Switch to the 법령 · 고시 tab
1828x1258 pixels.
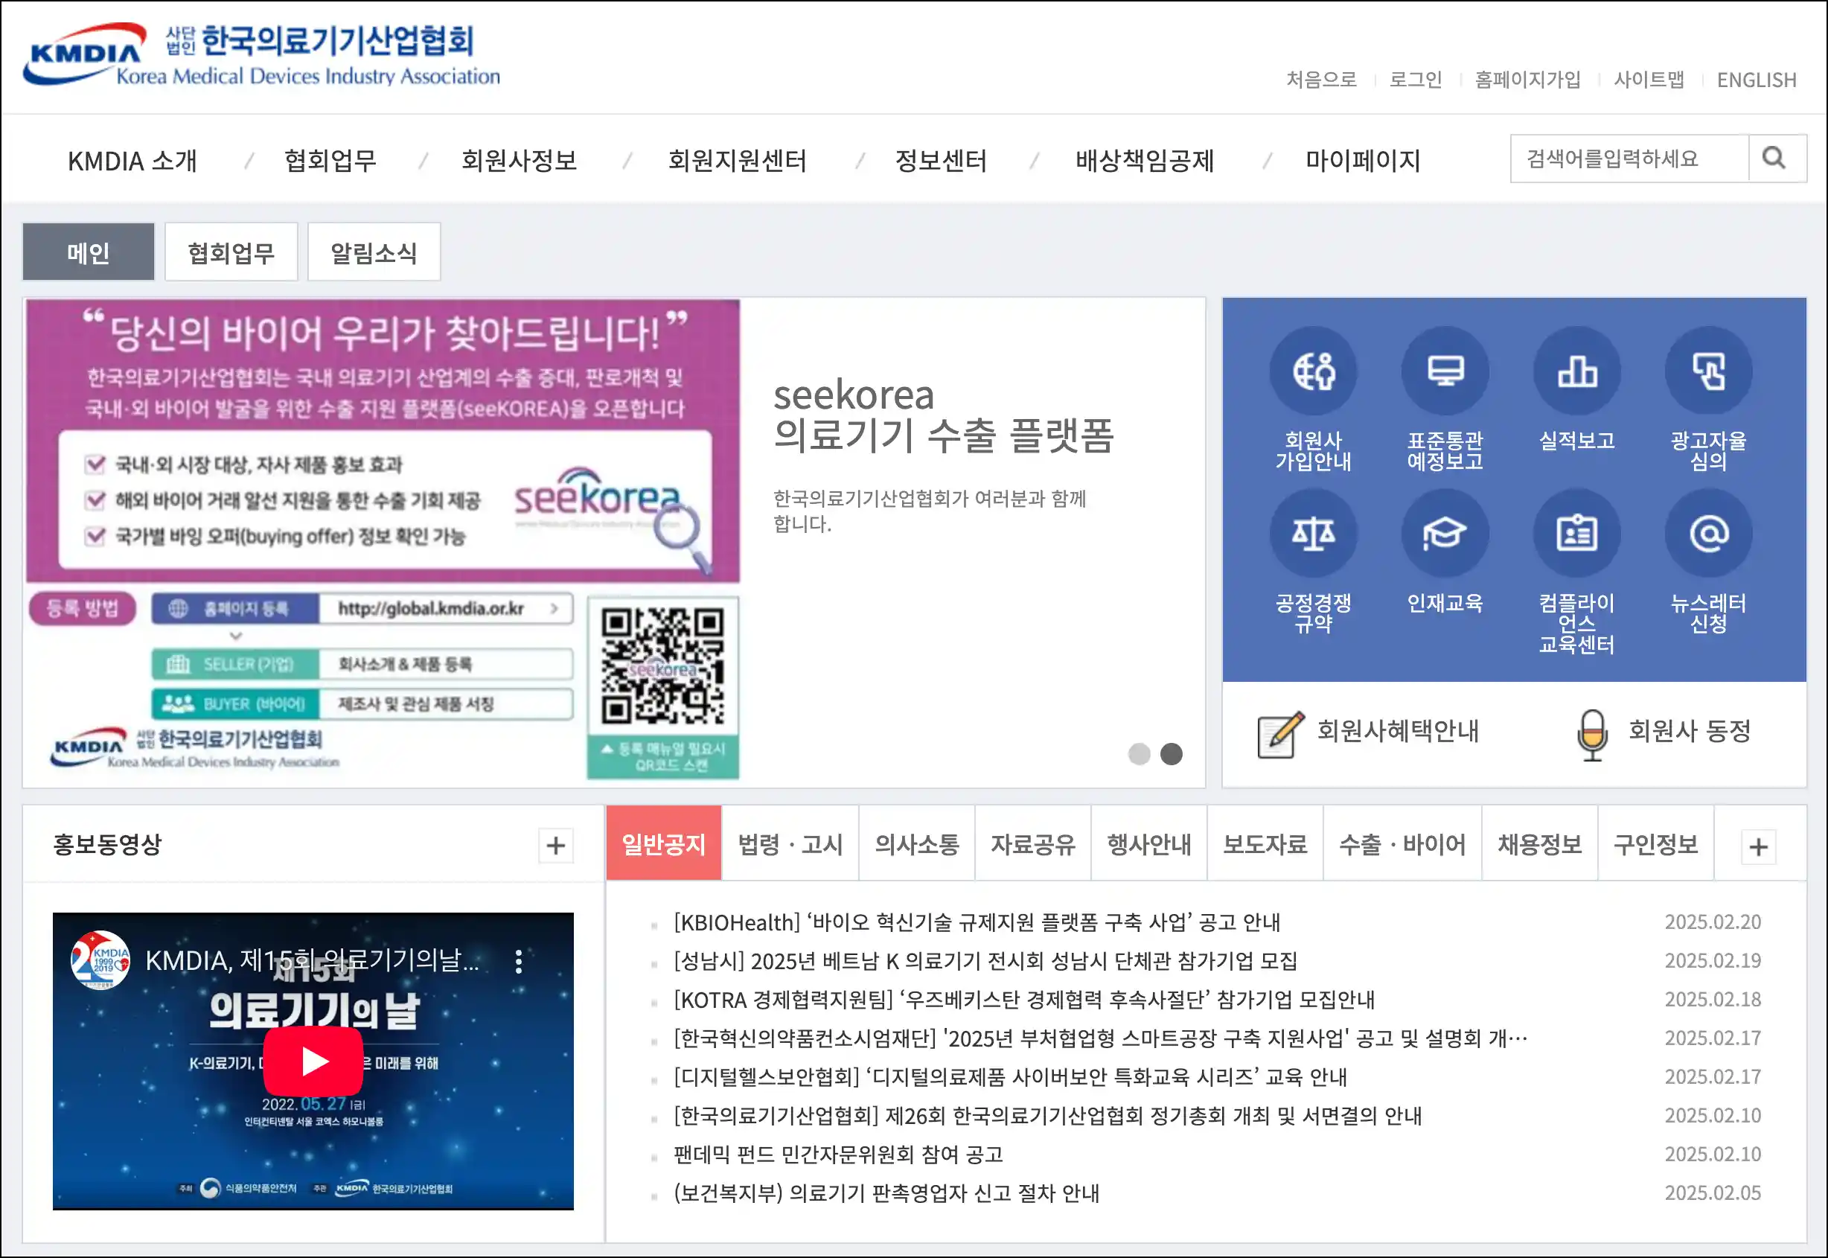point(790,843)
